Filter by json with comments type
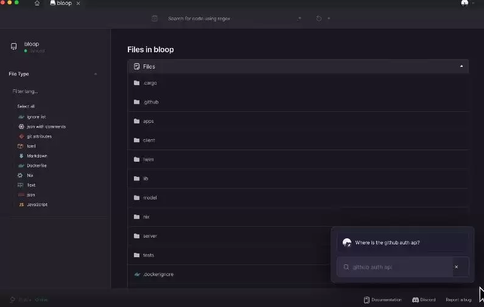 tap(46, 126)
